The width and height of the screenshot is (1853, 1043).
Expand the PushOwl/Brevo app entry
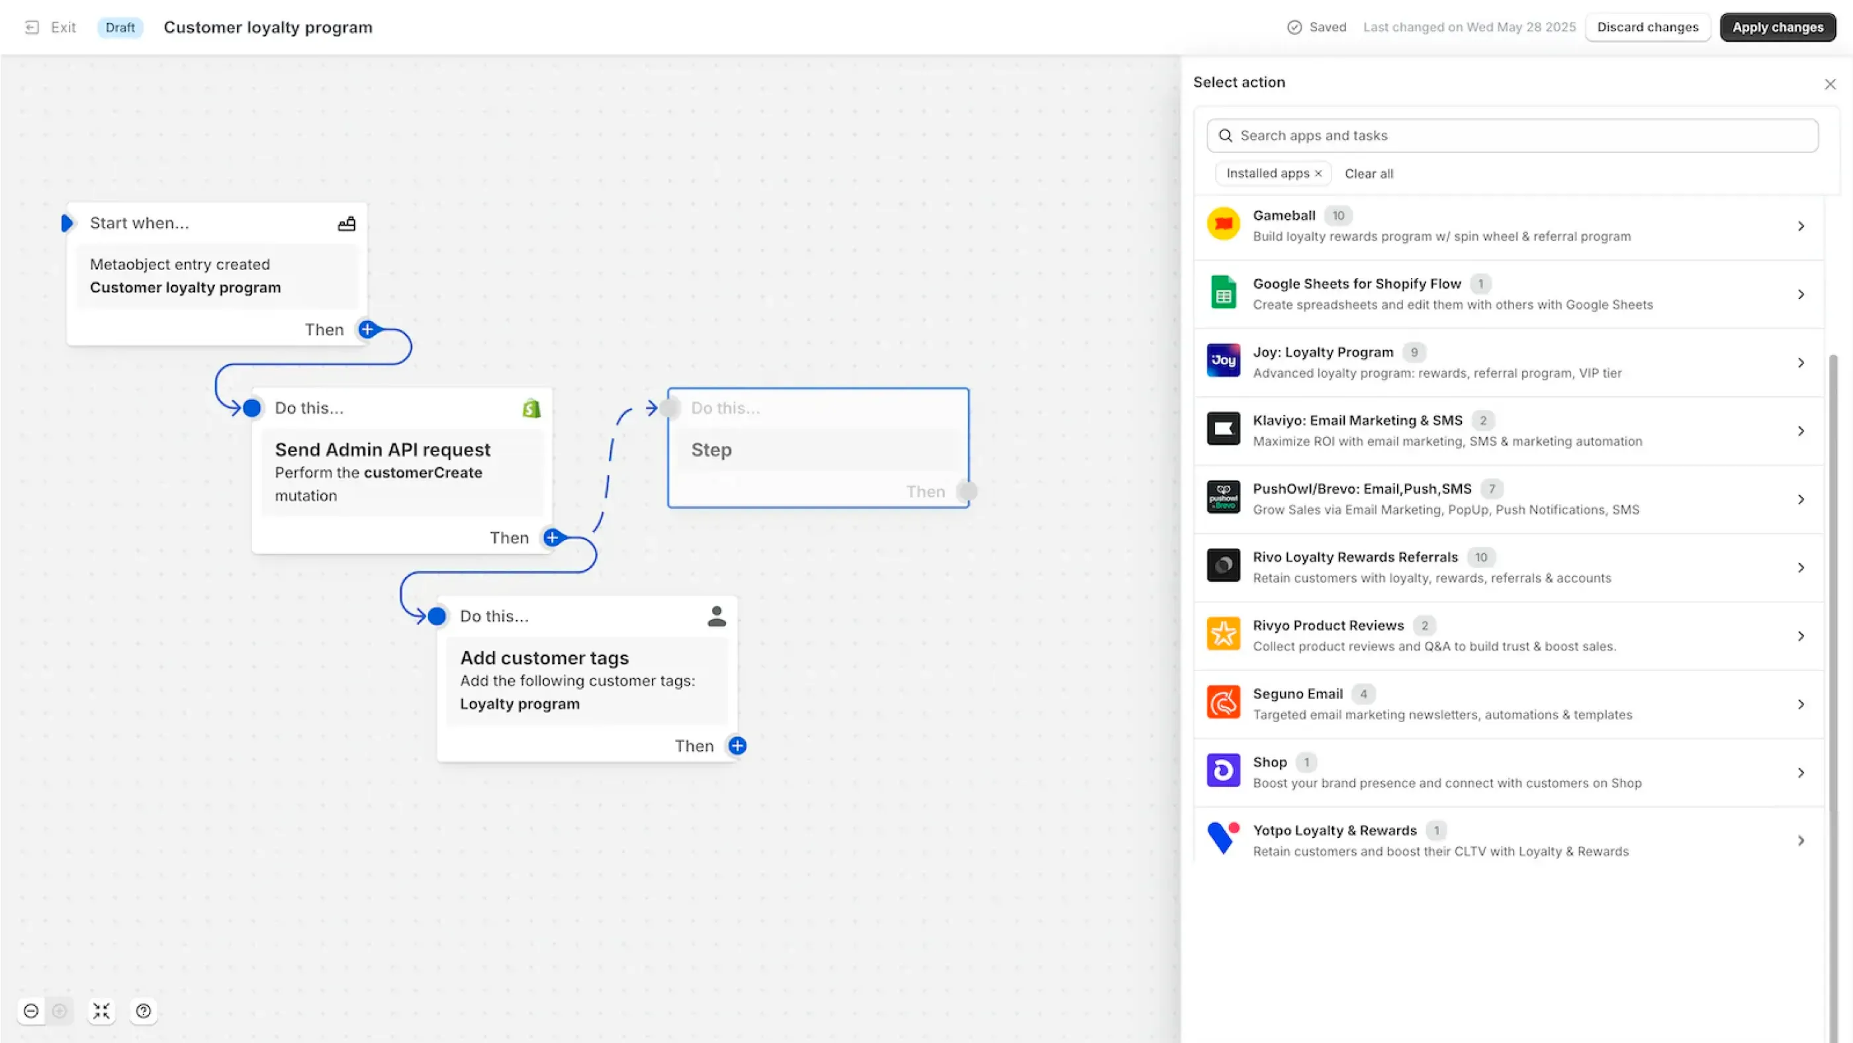[x=1801, y=498]
